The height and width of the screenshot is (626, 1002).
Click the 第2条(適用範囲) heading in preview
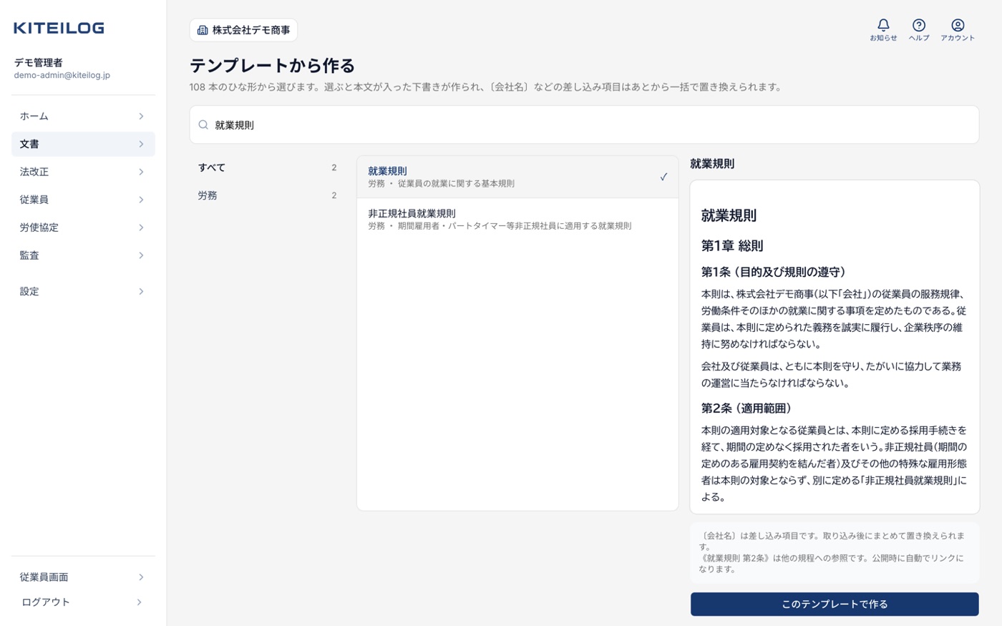click(x=746, y=409)
